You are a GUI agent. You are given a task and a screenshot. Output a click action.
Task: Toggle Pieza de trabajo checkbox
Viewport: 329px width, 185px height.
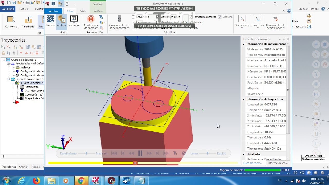coord(133,28)
